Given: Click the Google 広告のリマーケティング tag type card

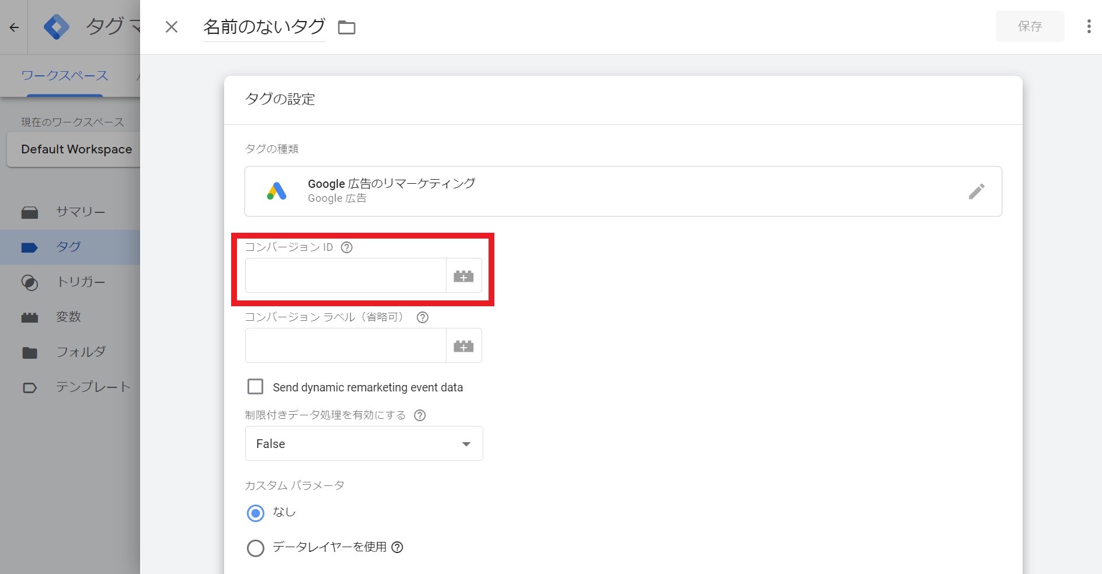Looking at the screenshot, I should pos(623,191).
